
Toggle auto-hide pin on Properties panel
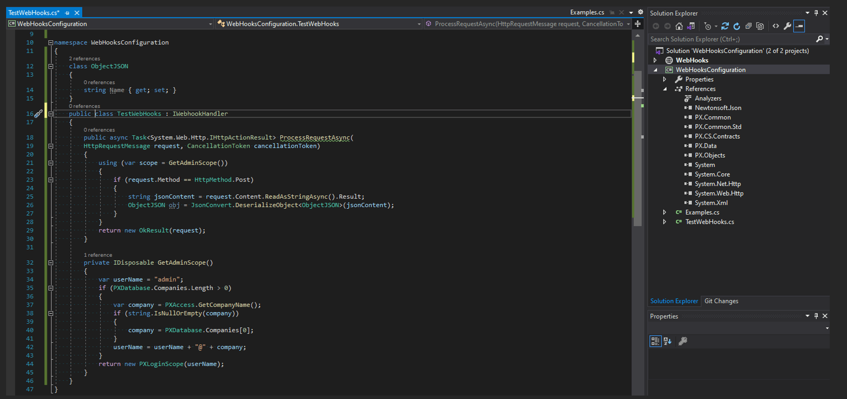click(x=816, y=316)
